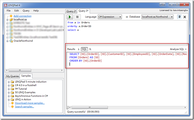Switch results view to SQL tab
This screenshot has width=194, height=120.
point(84,49)
